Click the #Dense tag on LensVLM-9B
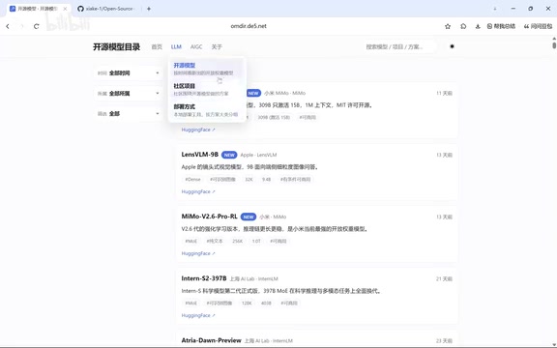557x348 pixels. (192, 180)
